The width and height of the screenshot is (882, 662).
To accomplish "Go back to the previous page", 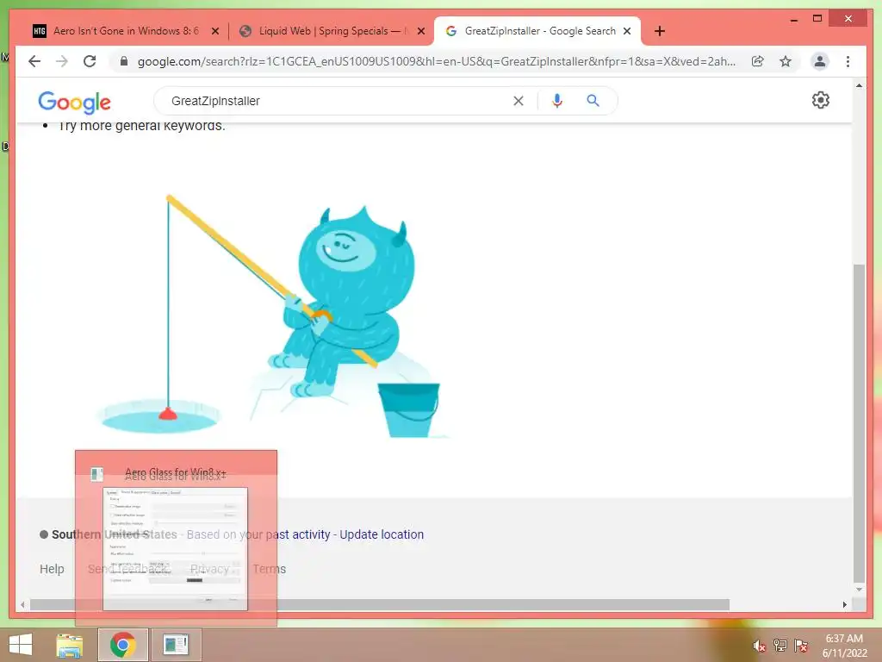I will pos(34,61).
